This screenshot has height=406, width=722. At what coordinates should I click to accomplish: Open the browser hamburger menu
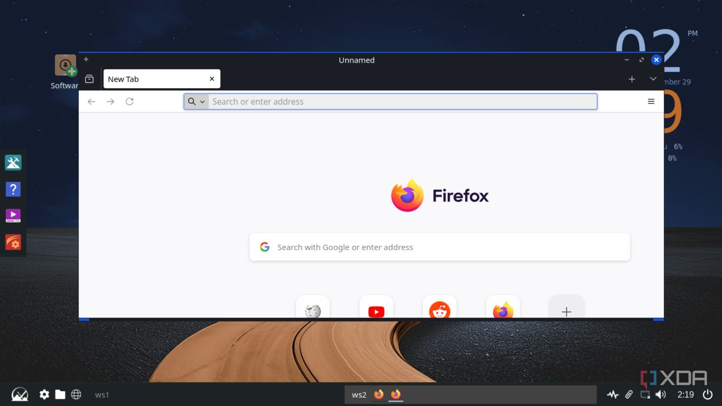[651, 101]
